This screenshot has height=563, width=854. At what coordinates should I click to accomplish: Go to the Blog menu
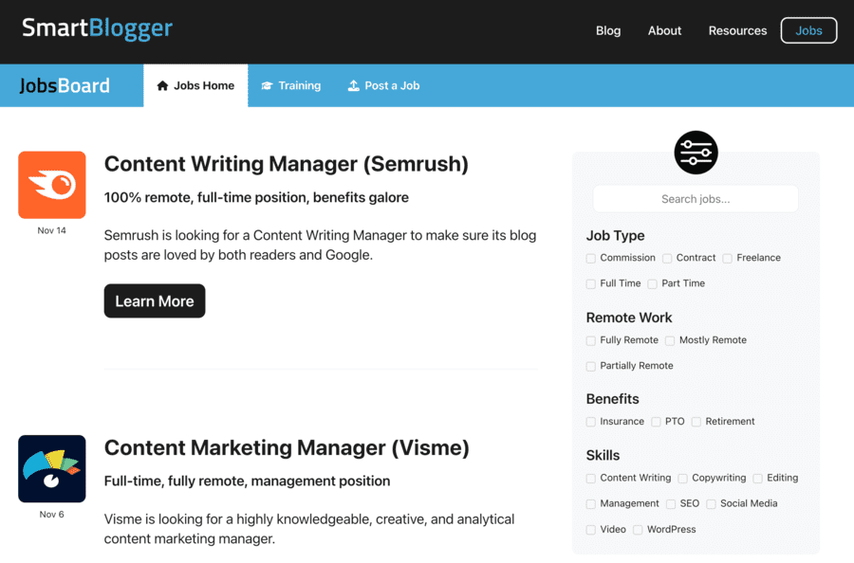pyautogui.click(x=608, y=30)
